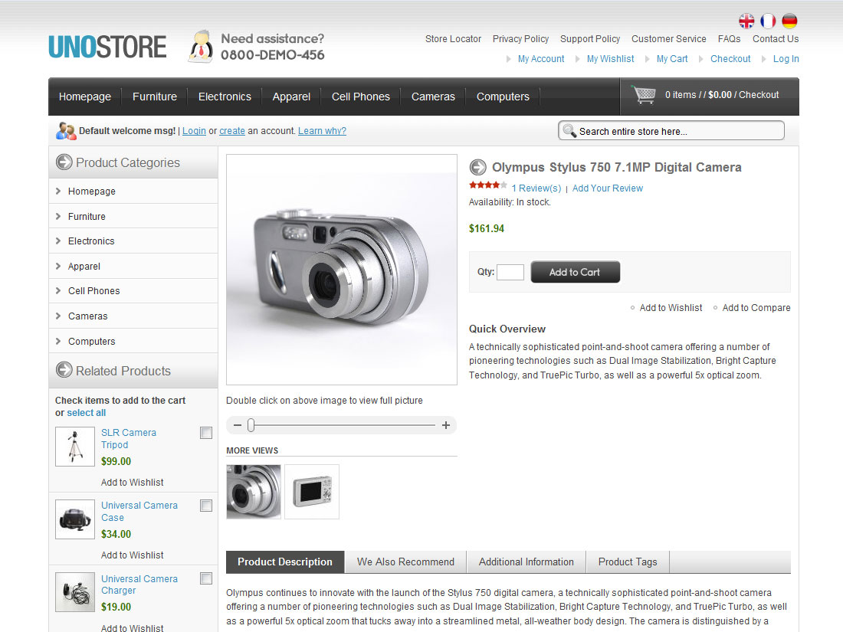843x632 pixels.
Task: Click the plus zoom-in icon under the image
Action: (446, 425)
